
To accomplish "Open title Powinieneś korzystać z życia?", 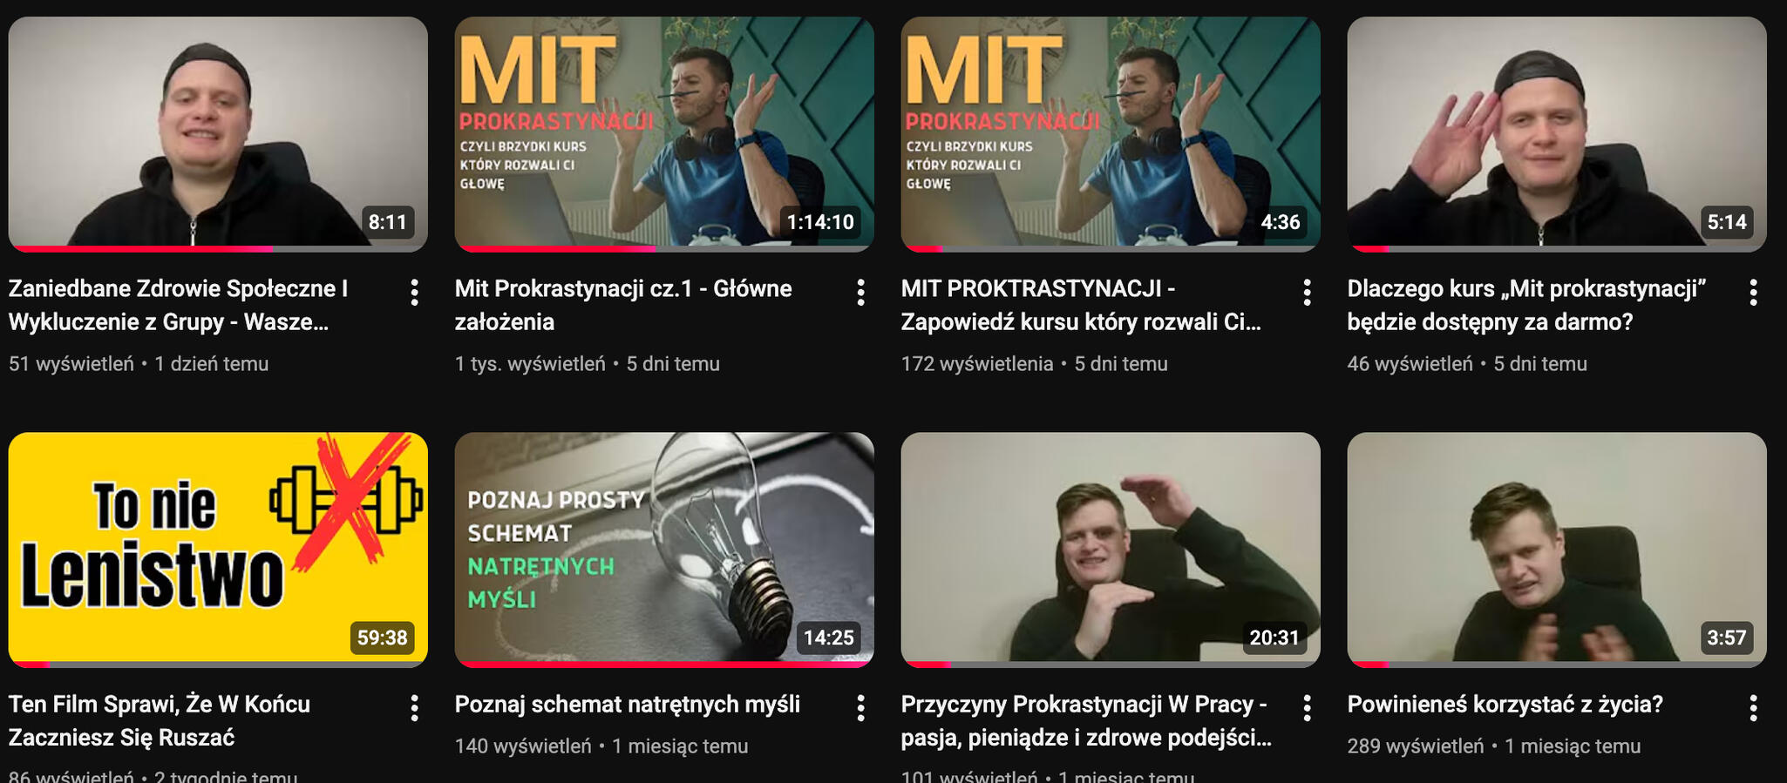I will click(1505, 704).
